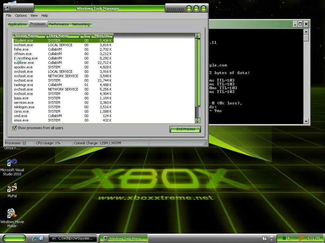Select svchost.exe using 21,744 K memory
Viewport: 325px width, 243px height.
63,80
